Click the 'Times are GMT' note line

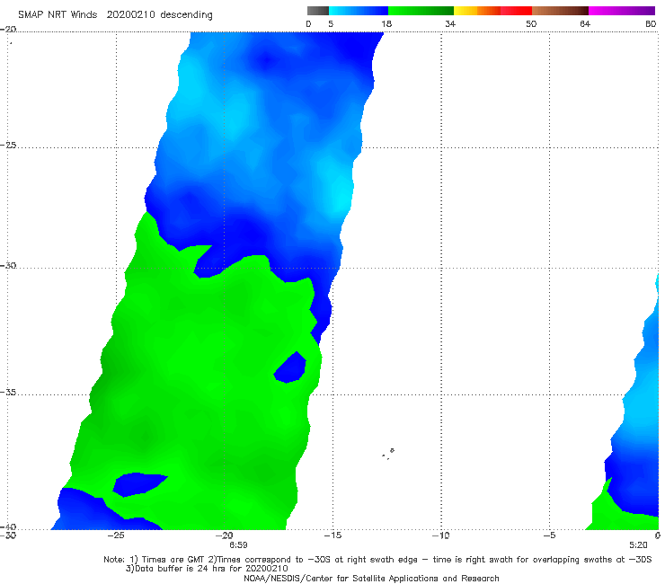377,560
